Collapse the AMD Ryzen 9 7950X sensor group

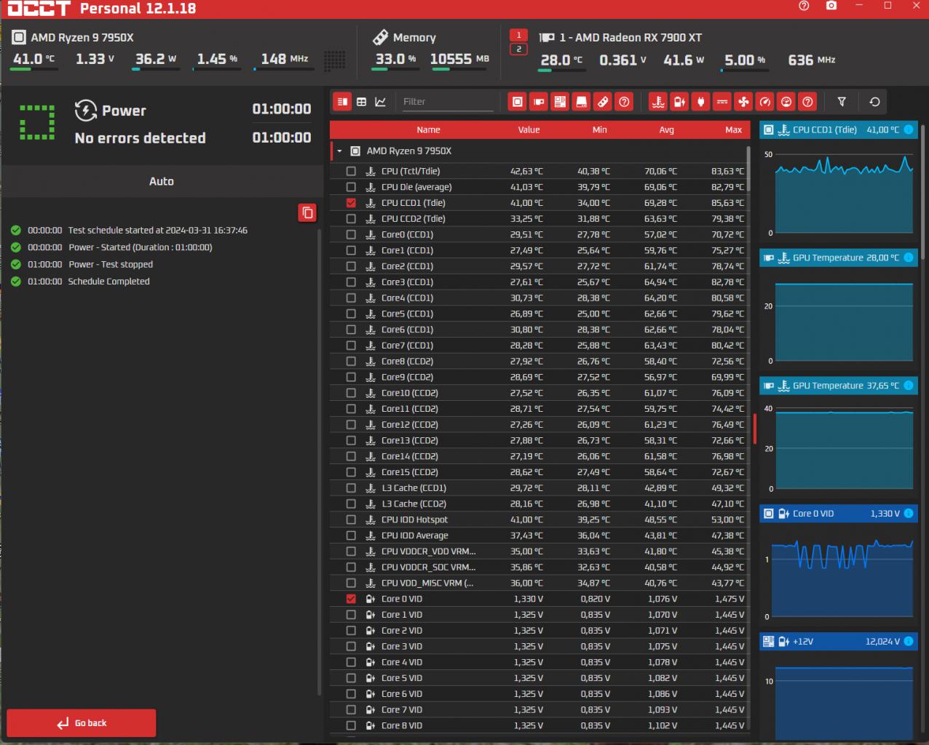(339, 151)
